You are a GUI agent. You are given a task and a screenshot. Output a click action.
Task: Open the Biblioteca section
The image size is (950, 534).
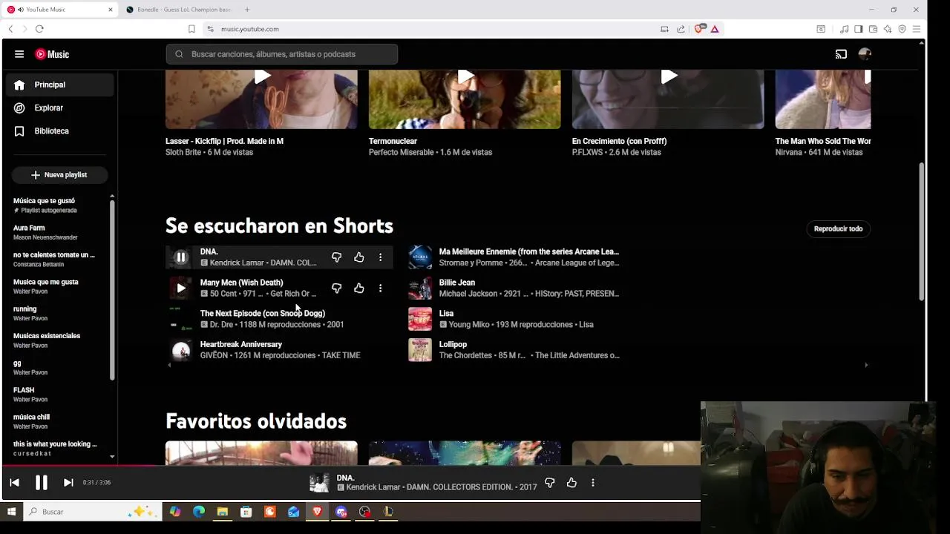pyautogui.click(x=59, y=131)
